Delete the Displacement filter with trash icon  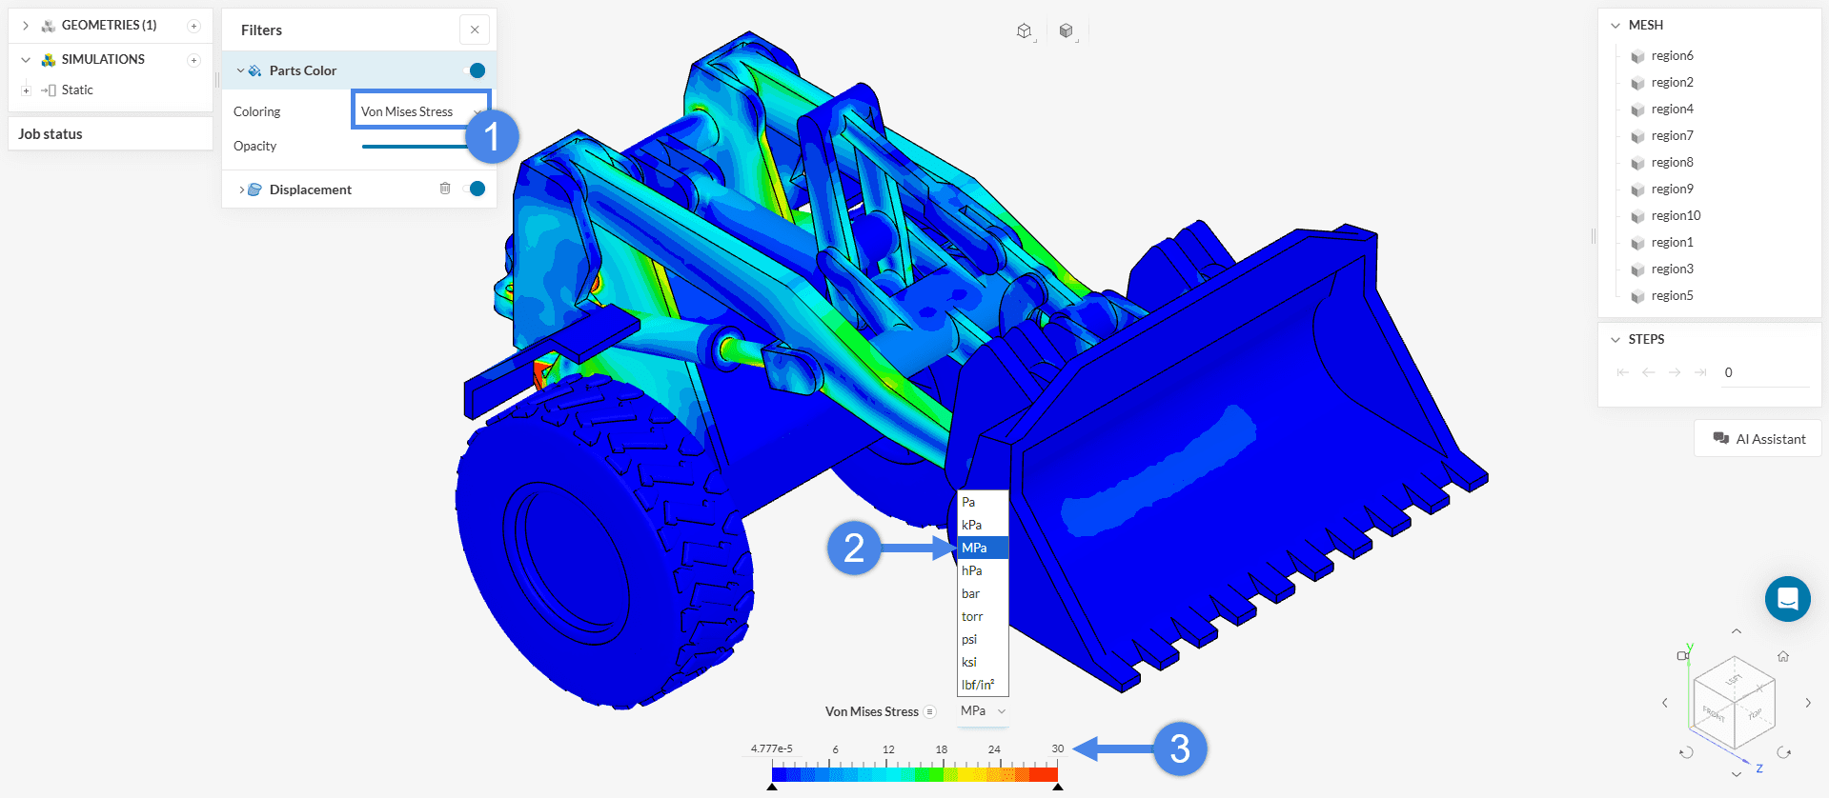point(444,189)
